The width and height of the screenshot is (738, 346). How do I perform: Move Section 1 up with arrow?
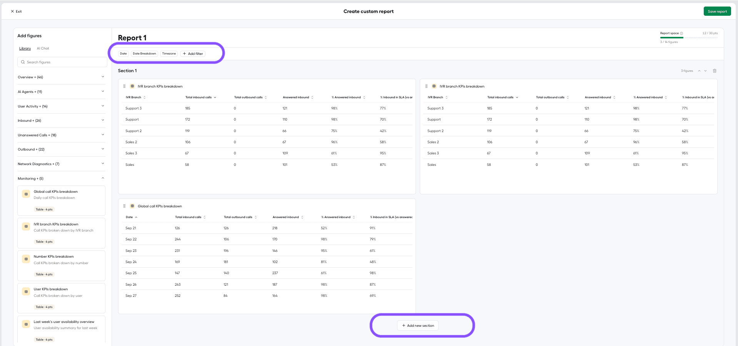click(x=699, y=71)
